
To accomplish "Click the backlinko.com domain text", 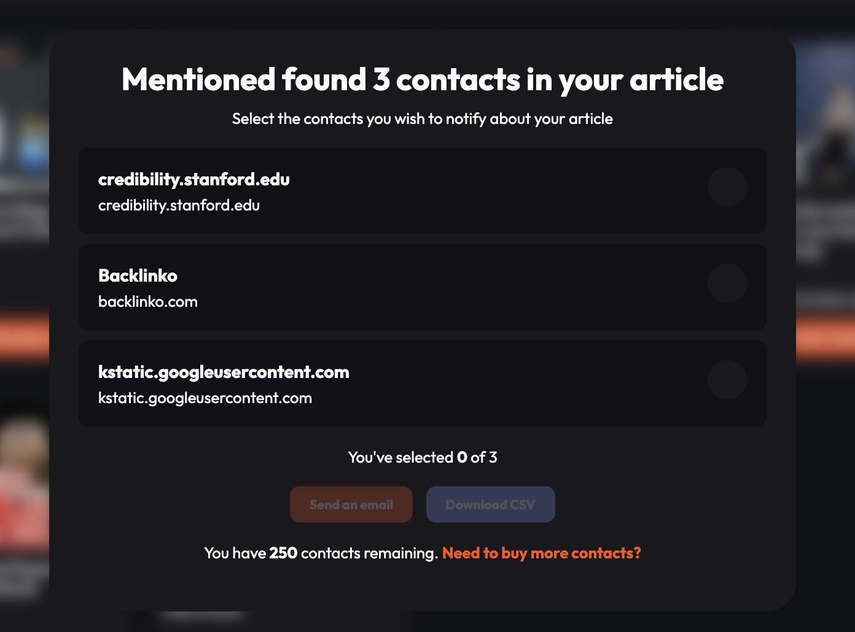I will coord(148,302).
